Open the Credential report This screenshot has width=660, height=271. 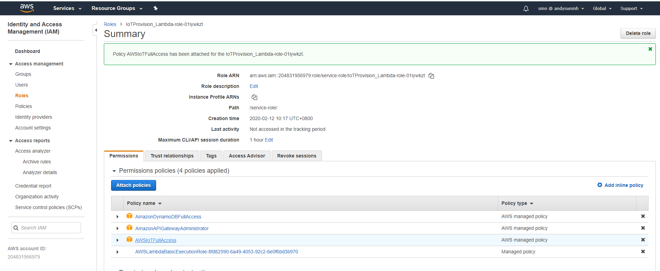[33, 186]
